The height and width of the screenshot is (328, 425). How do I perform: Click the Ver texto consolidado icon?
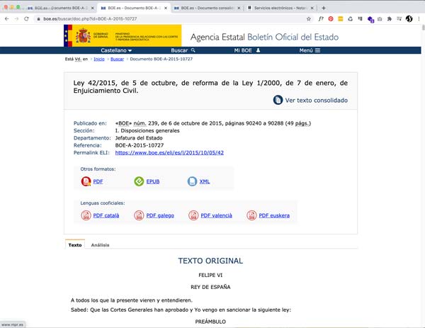click(278, 101)
